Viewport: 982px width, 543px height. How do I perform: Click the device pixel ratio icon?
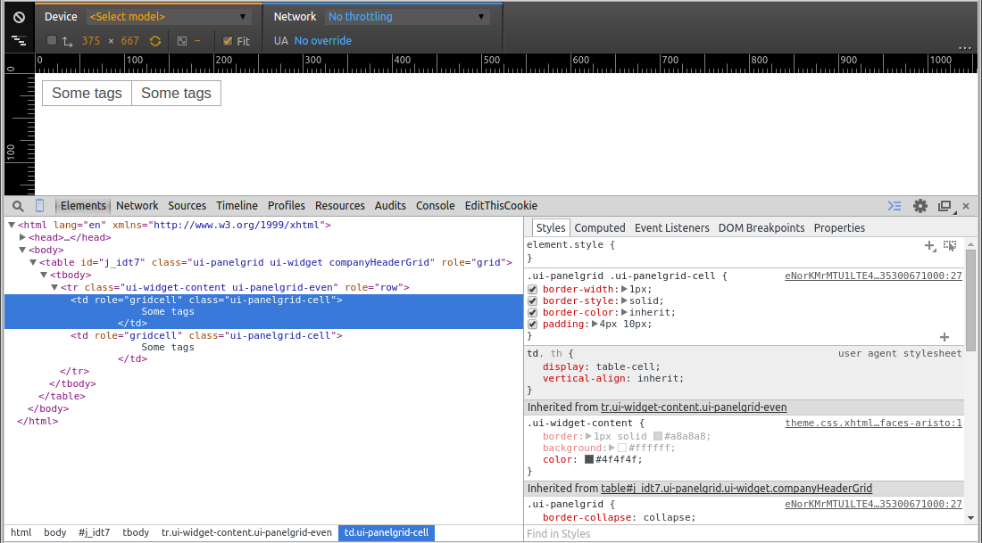[x=182, y=41]
